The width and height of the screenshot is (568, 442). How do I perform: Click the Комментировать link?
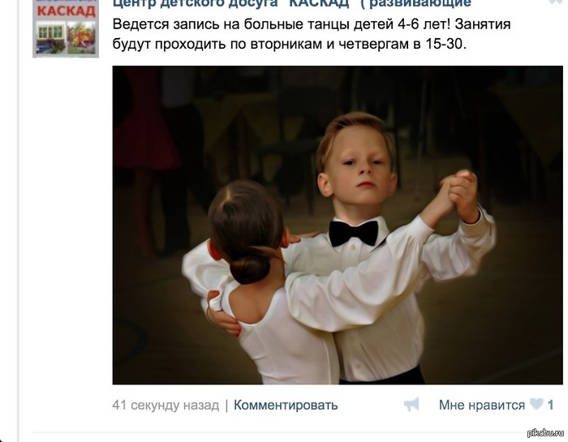pos(286,405)
